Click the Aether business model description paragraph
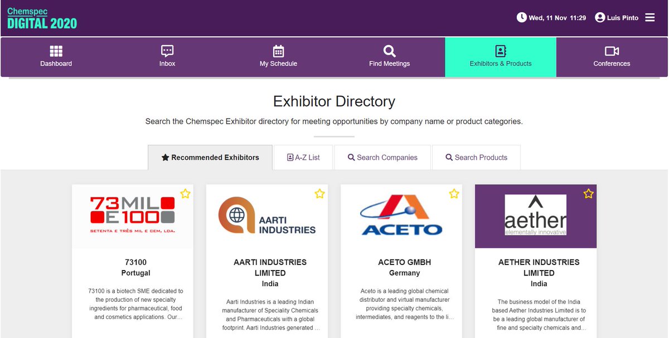Image resolution: width=669 pixels, height=338 pixels. pyautogui.click(x=539, y=315)
